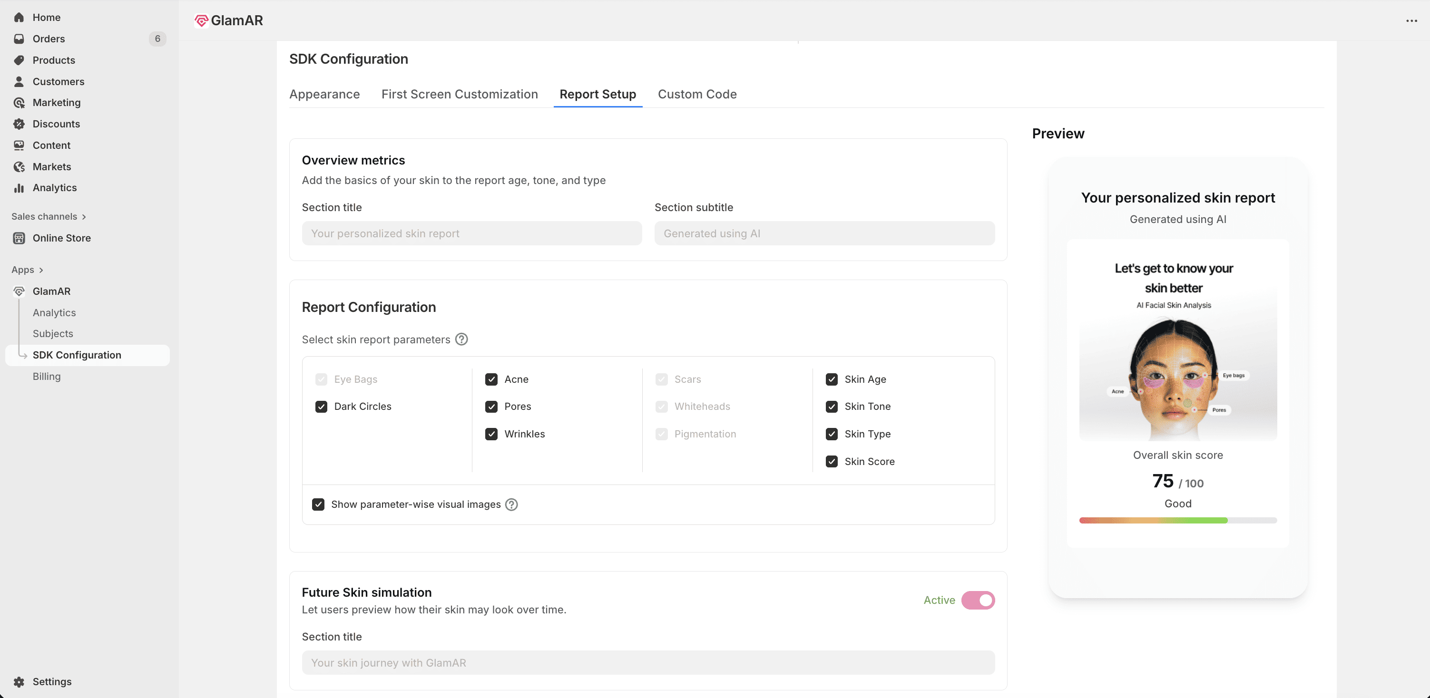Open the Custom Code tab

pyautogui.click(x=697, y=94)
